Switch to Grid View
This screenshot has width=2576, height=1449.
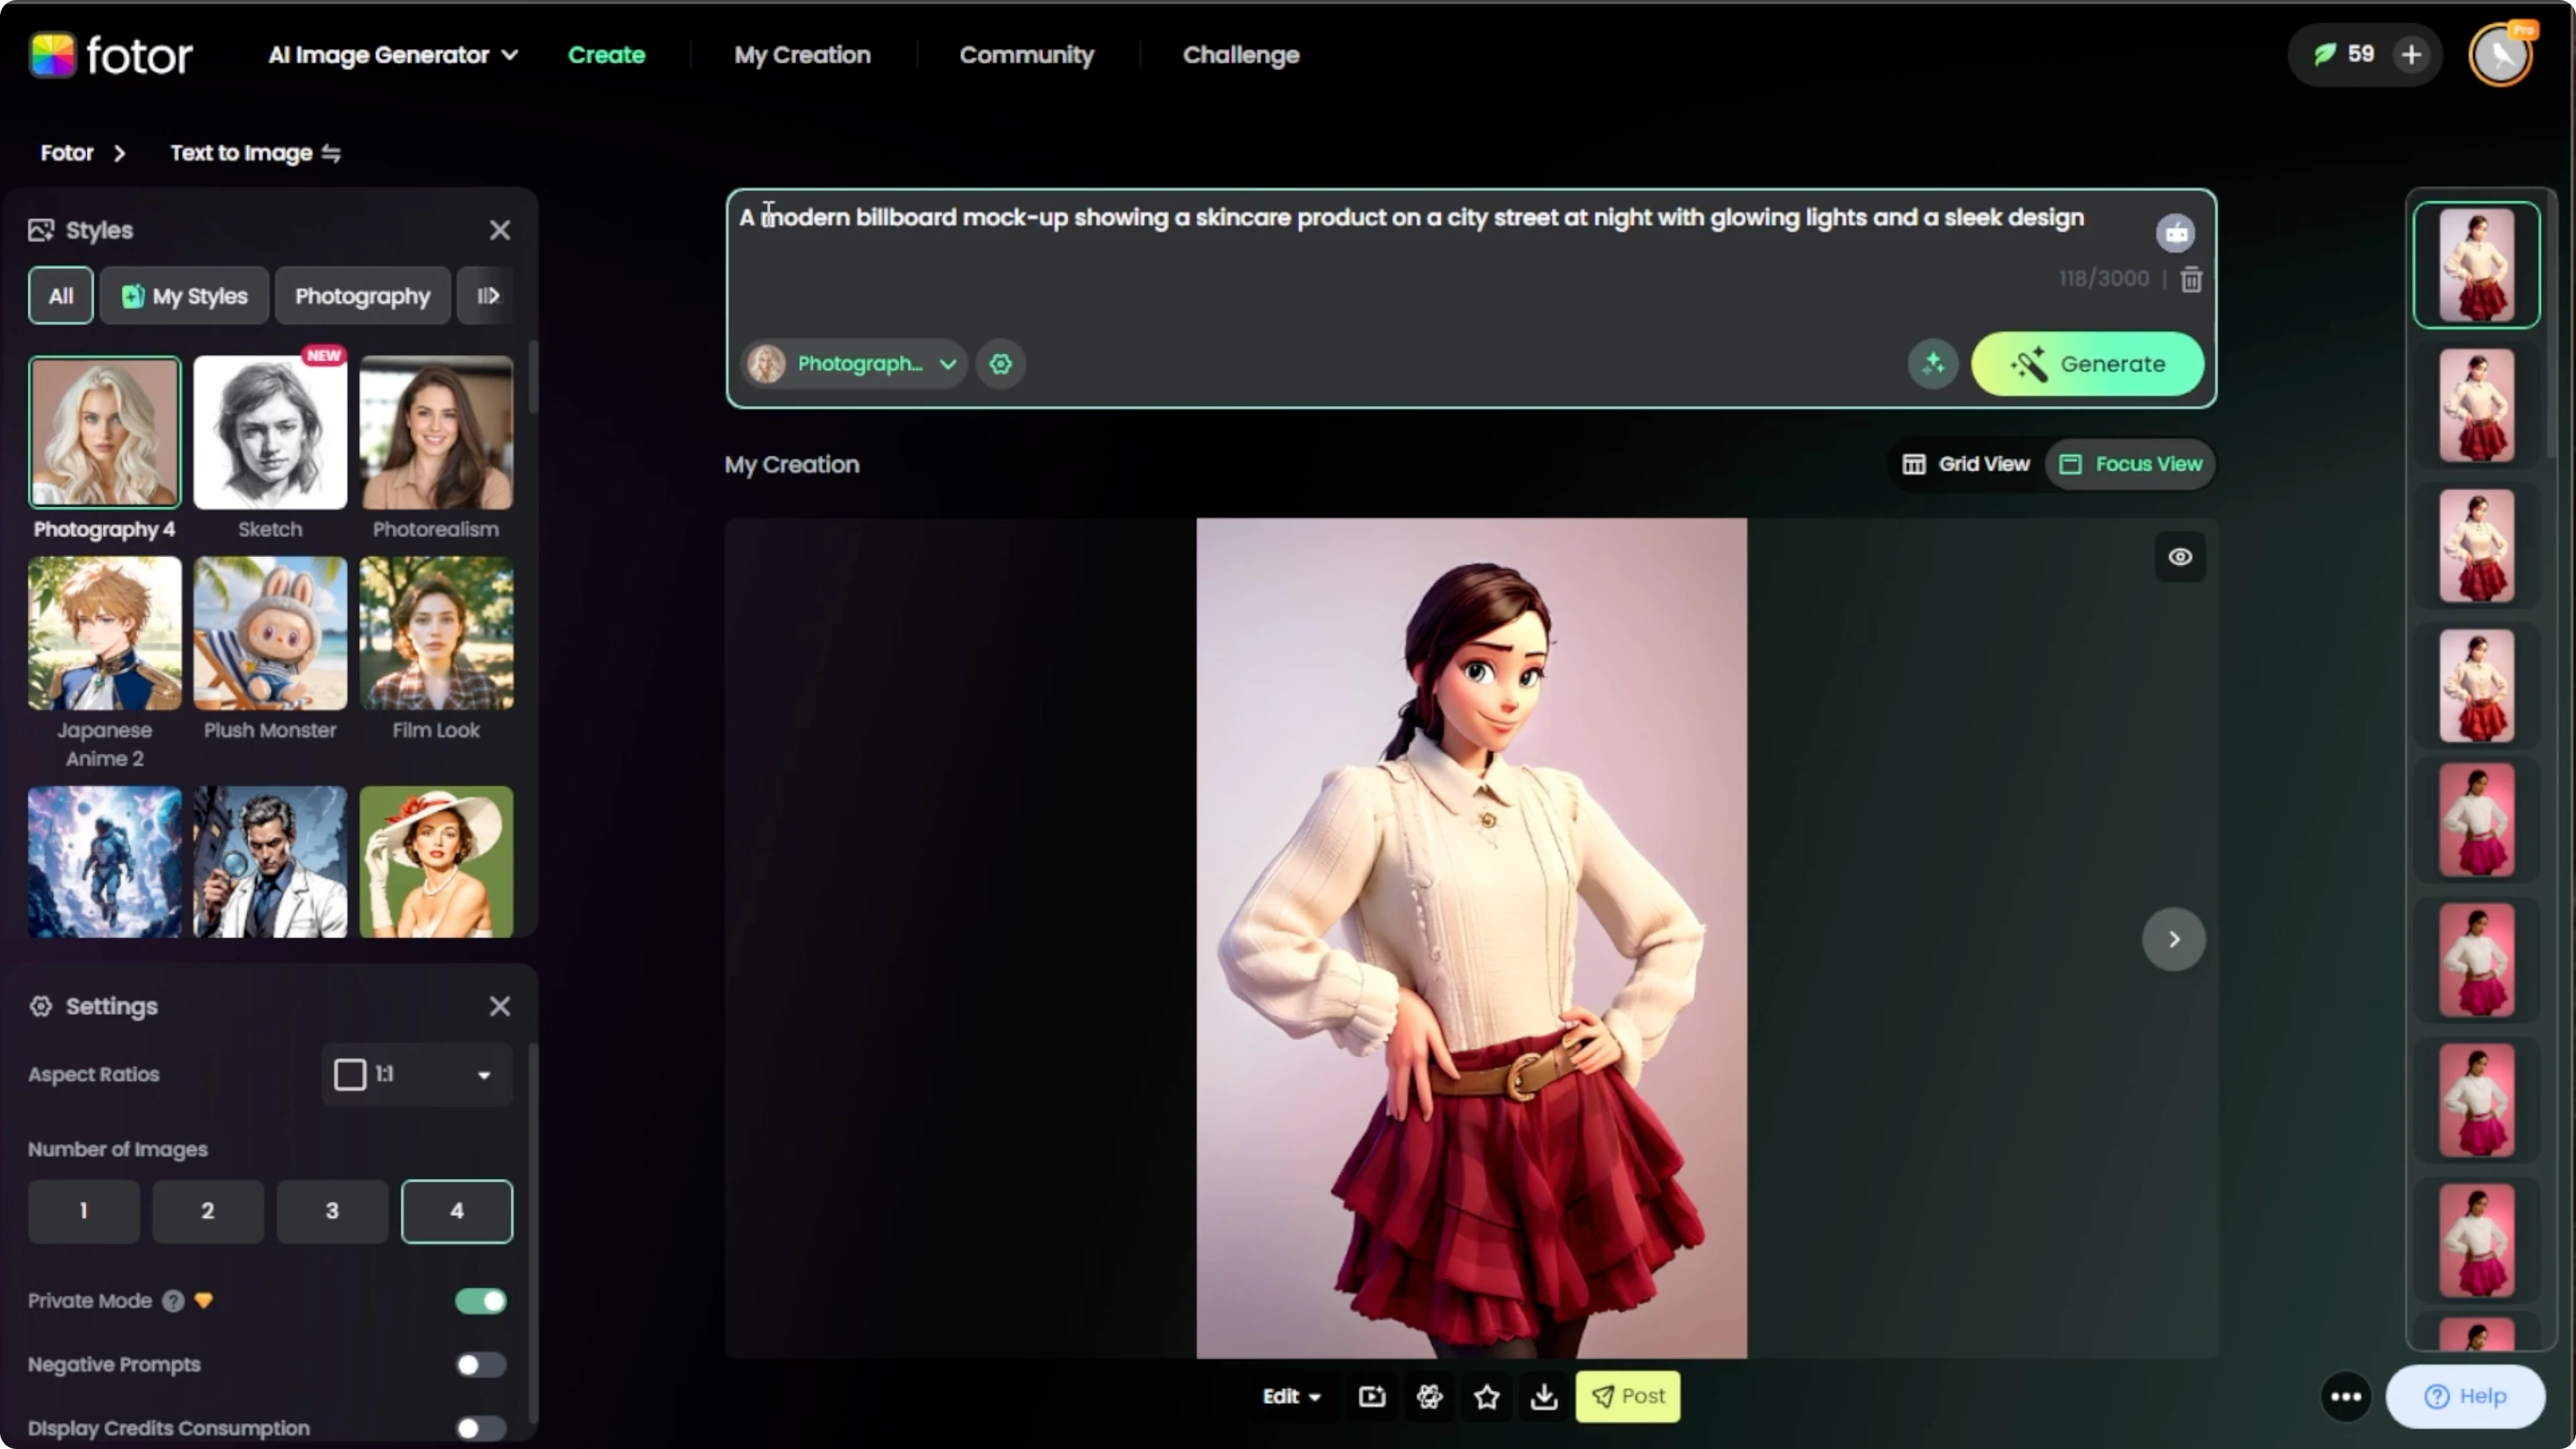[x=1966, y=464]
